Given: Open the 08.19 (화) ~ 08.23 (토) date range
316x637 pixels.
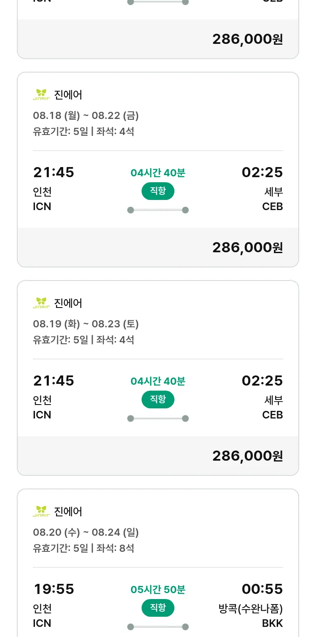Looking at the screenshot, I should 86,324.
